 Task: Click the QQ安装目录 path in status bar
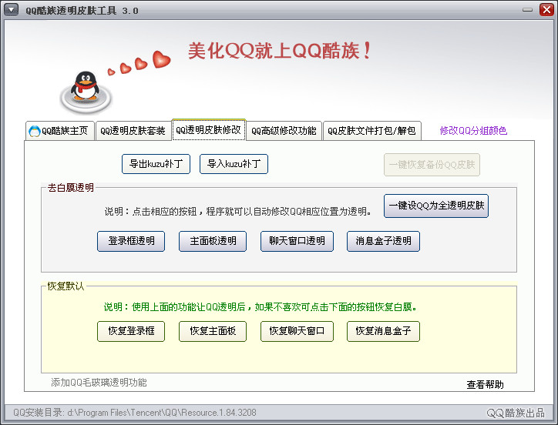pos(135,413)
